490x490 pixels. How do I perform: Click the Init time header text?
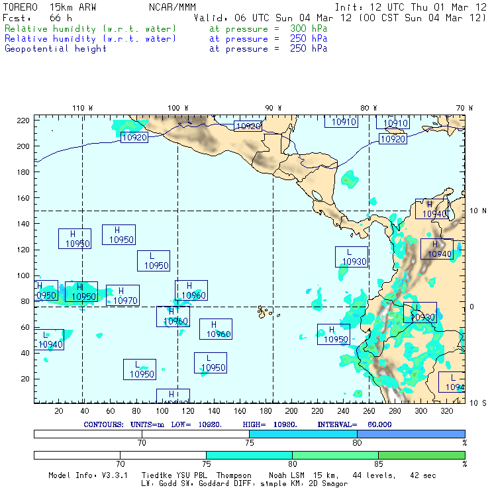click(411, 7)
